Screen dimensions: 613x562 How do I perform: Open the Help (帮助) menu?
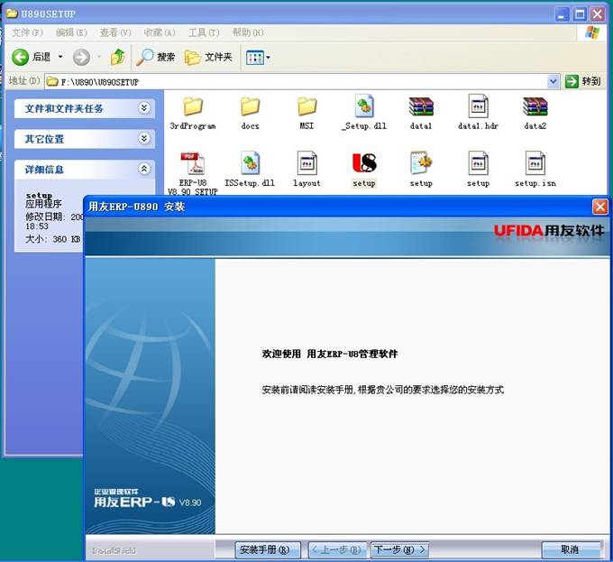(248, 32)
